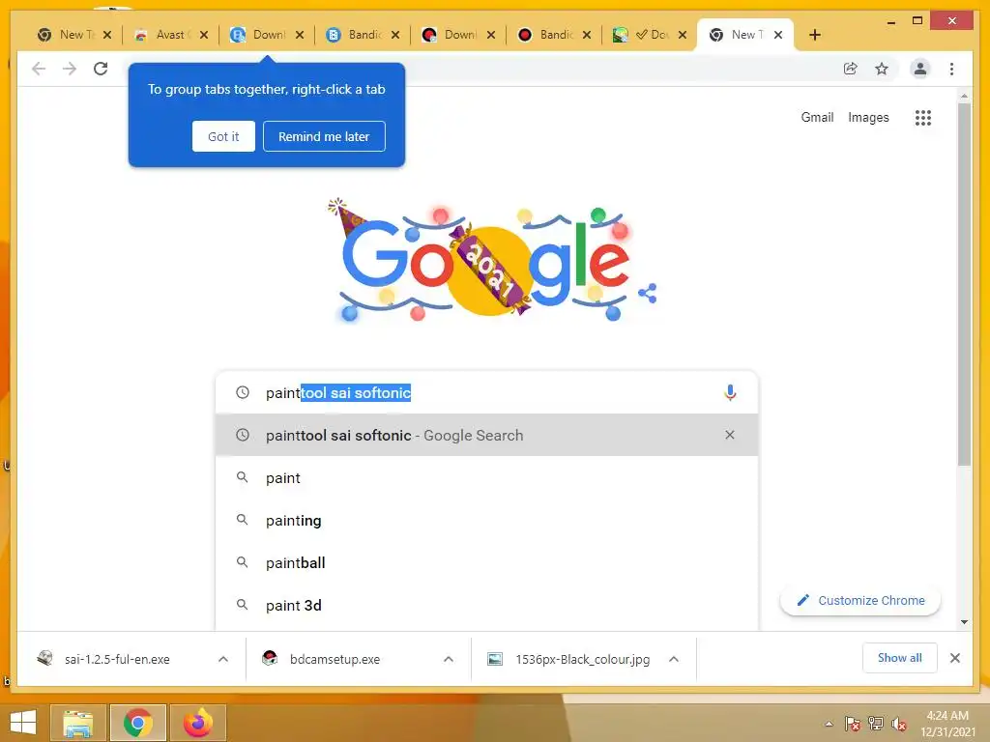This screenshot has width=990, height=742.
Task: Click the vertical page scrollbar
Action: 964,284
